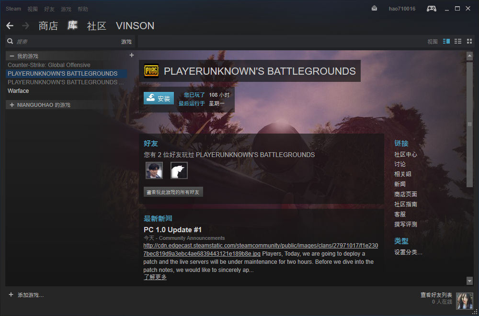The height and width of the screenshot is (316, 479).
Task: Click the window resize grip icon
Action: 475,312
